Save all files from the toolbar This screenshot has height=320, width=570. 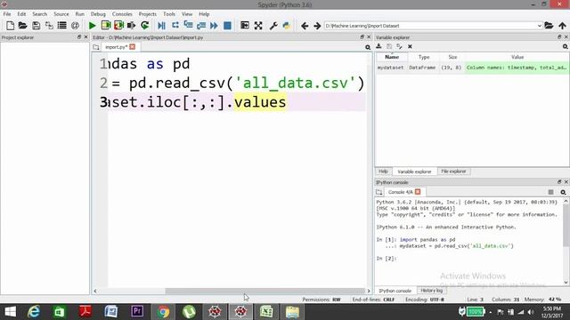tap(49, 26)
